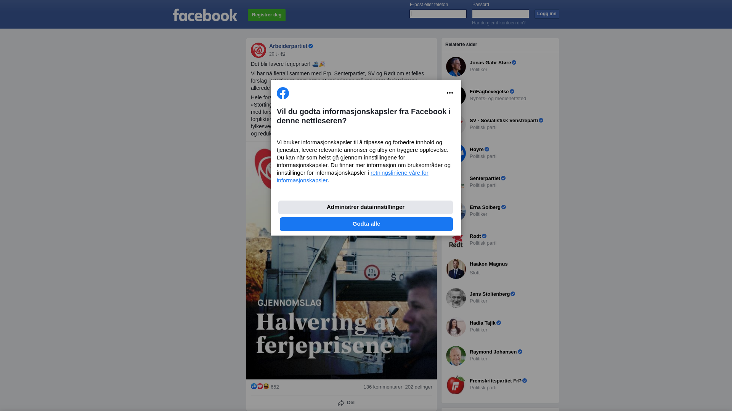The height and width of the screenshot is (411, 732).
Task: Click the Registrer deg button
Action: [x=266, y=15]
